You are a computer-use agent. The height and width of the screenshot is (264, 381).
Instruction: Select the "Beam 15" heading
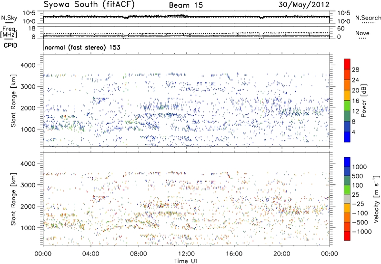[186, 5]
